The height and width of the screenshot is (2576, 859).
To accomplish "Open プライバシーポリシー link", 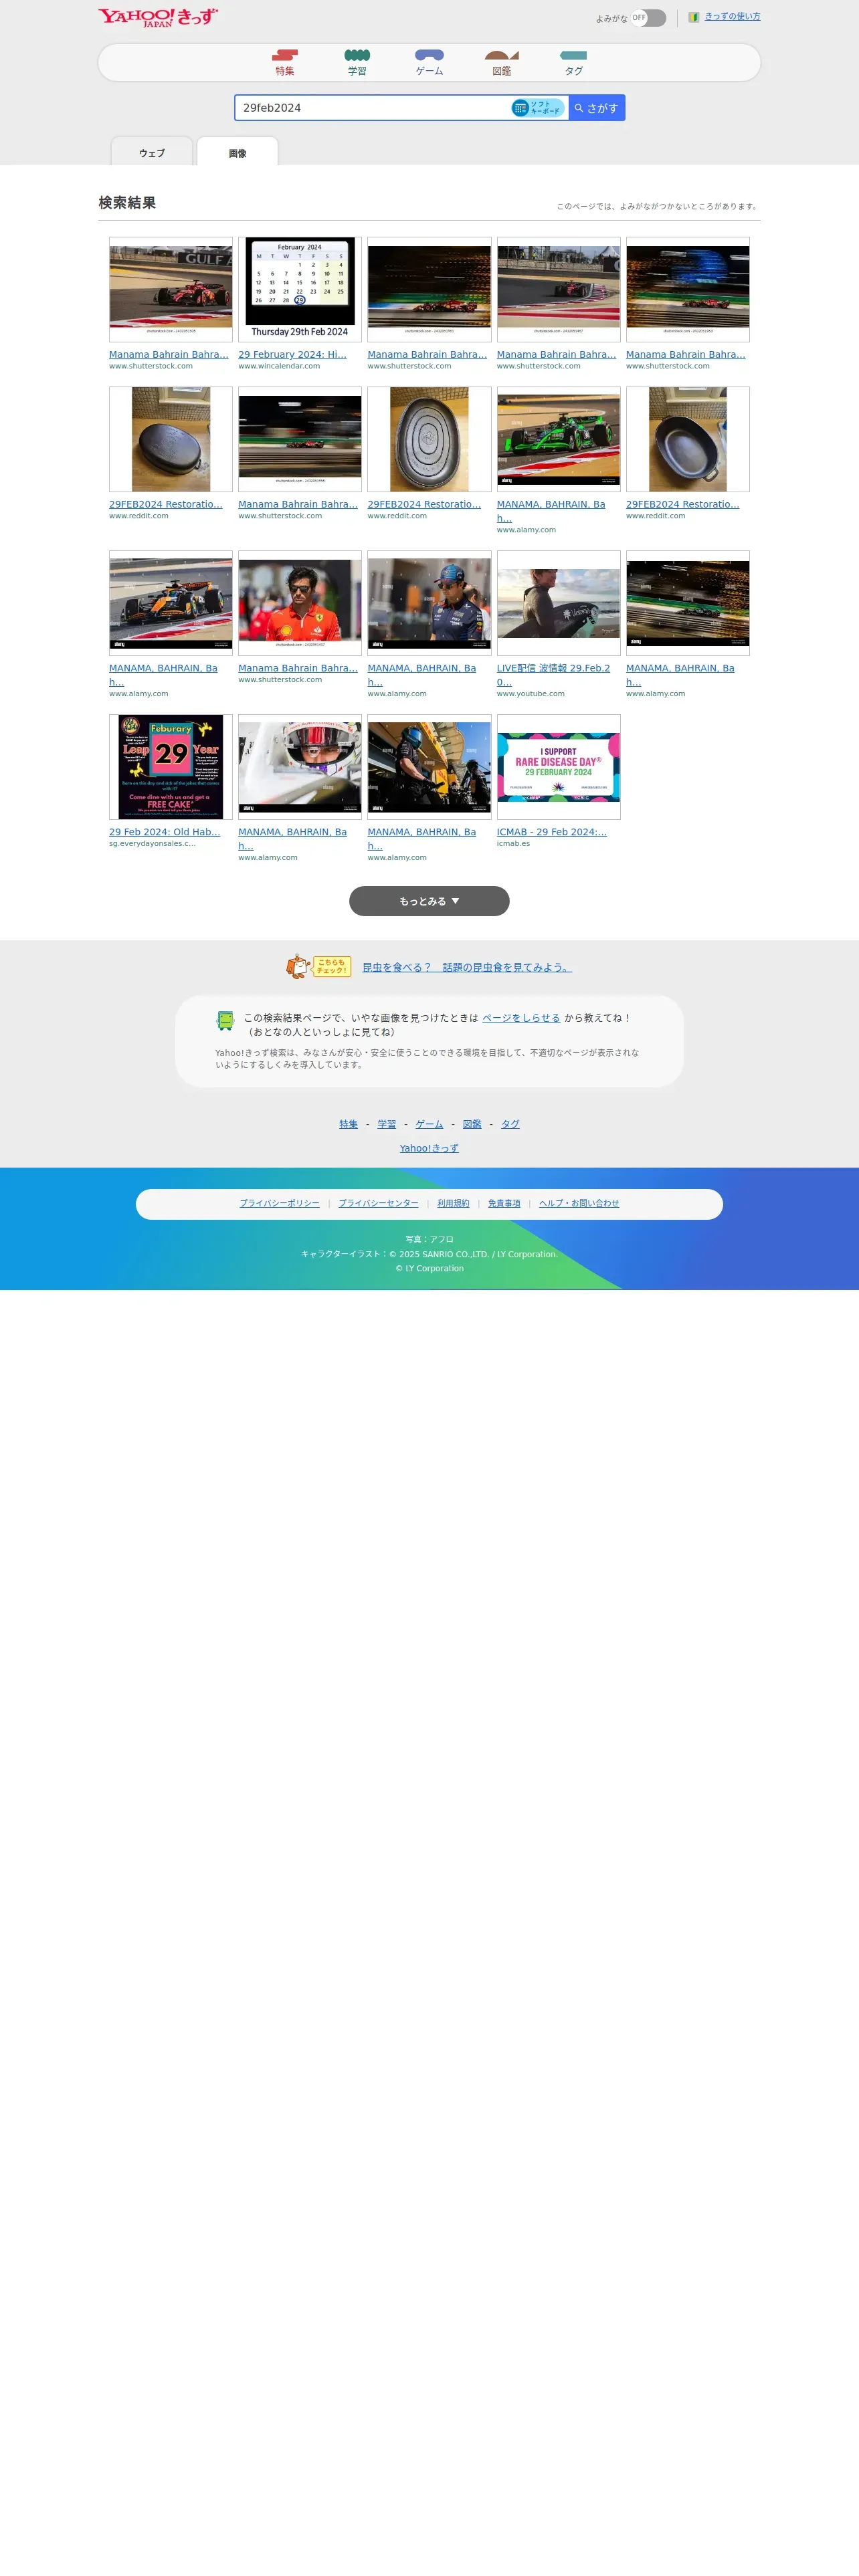I will tap(279, 1203).
